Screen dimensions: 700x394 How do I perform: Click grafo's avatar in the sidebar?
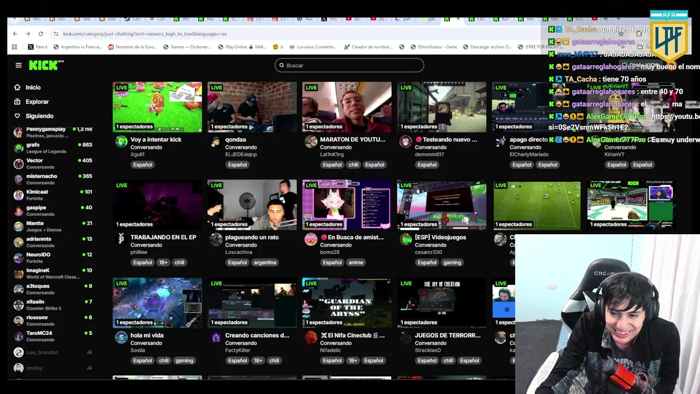pyautogui.click(x=19, y=148)
